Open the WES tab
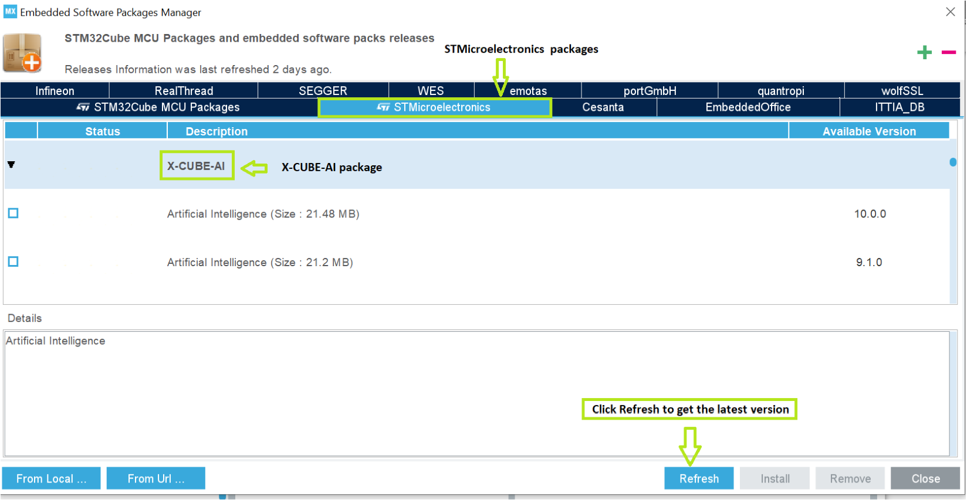 click(x=431, y=90)
